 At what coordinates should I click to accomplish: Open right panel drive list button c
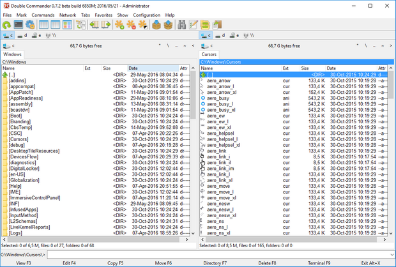207,46
